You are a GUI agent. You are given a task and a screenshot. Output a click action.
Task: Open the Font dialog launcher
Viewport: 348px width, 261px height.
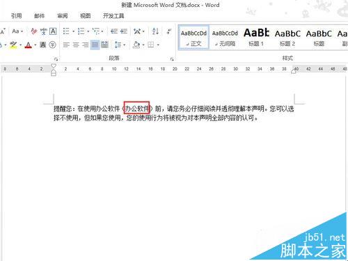coord(56,59)
